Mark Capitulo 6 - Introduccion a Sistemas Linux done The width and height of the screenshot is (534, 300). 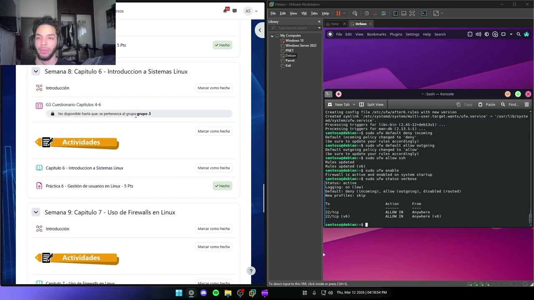coord(214,168)
